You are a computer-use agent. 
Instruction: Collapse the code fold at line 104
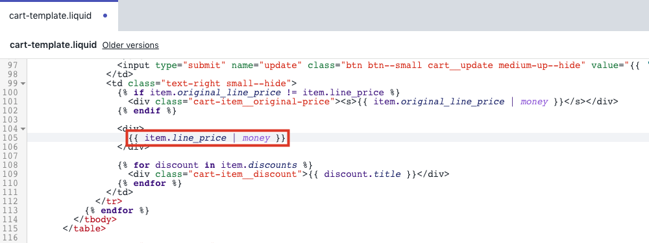click(23, 129)
